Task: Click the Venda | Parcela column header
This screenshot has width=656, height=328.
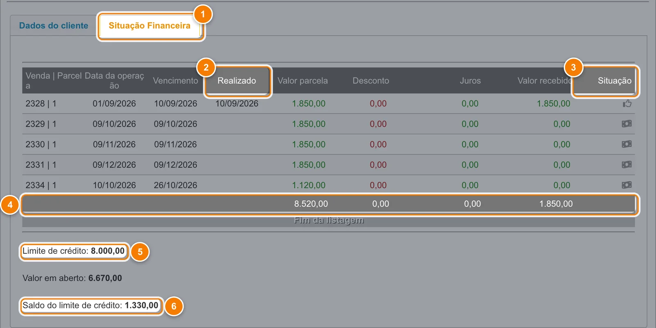Action: 53,81
